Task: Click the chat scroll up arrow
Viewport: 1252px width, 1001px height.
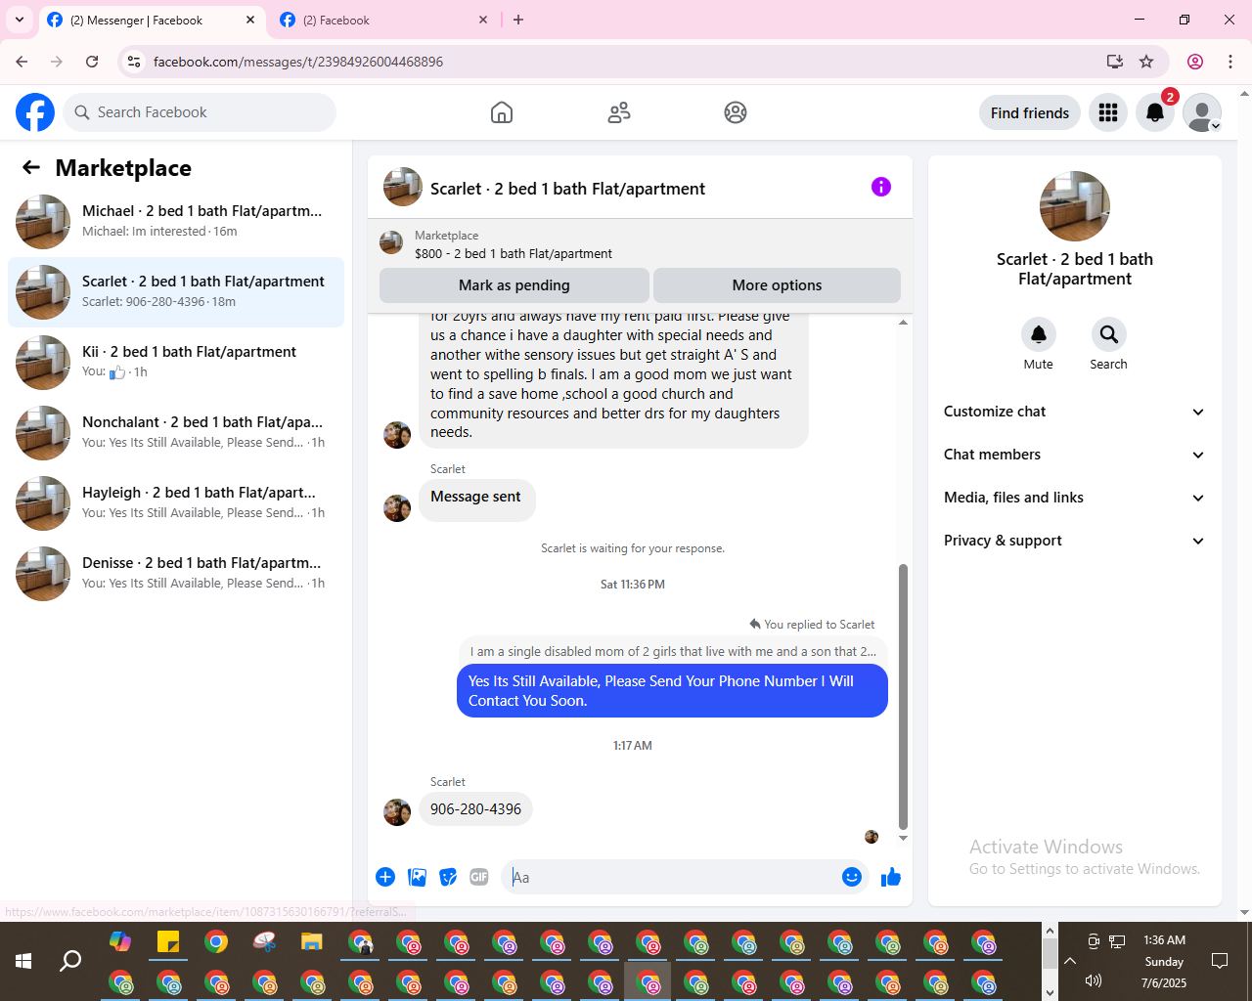Action: click(x=903, y=323)
